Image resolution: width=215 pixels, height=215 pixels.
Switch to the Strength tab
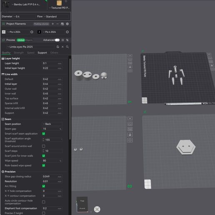tap(19, 53)
